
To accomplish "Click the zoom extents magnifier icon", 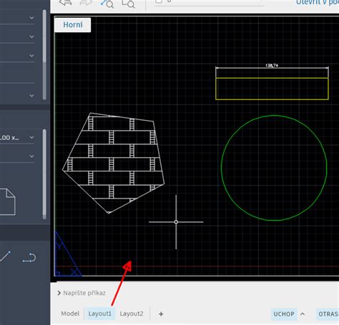I will (x=107, y=4).
